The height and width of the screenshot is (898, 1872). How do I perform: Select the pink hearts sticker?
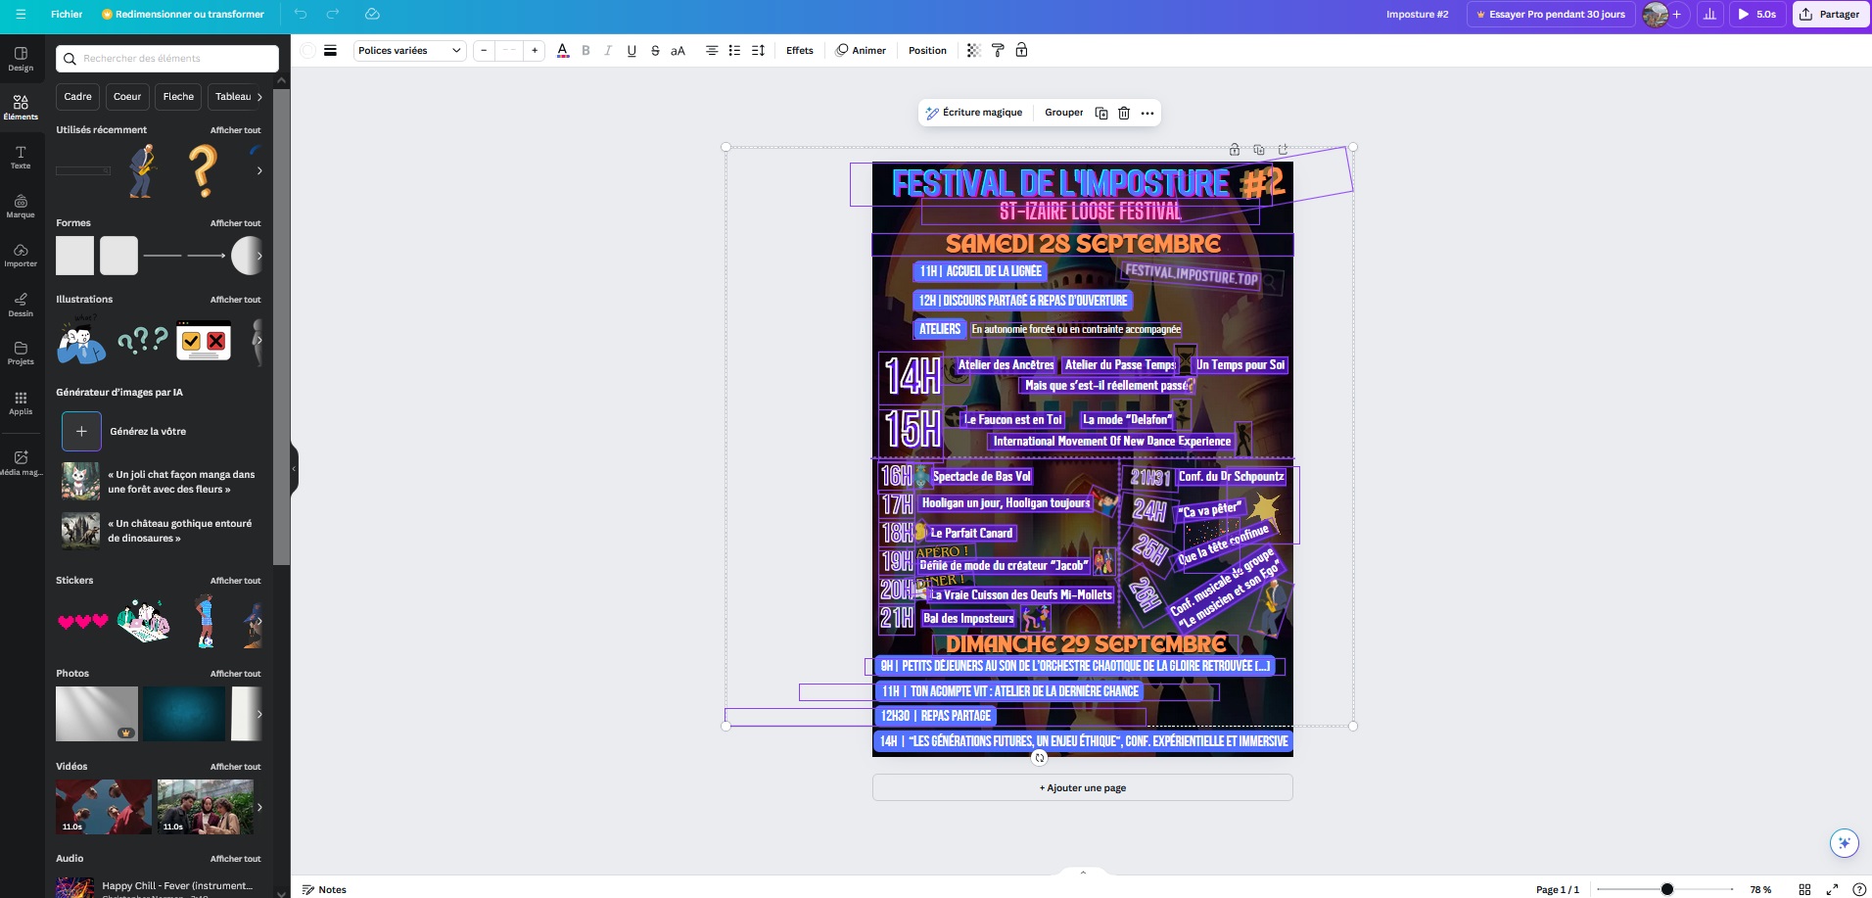tap(83, 621)
